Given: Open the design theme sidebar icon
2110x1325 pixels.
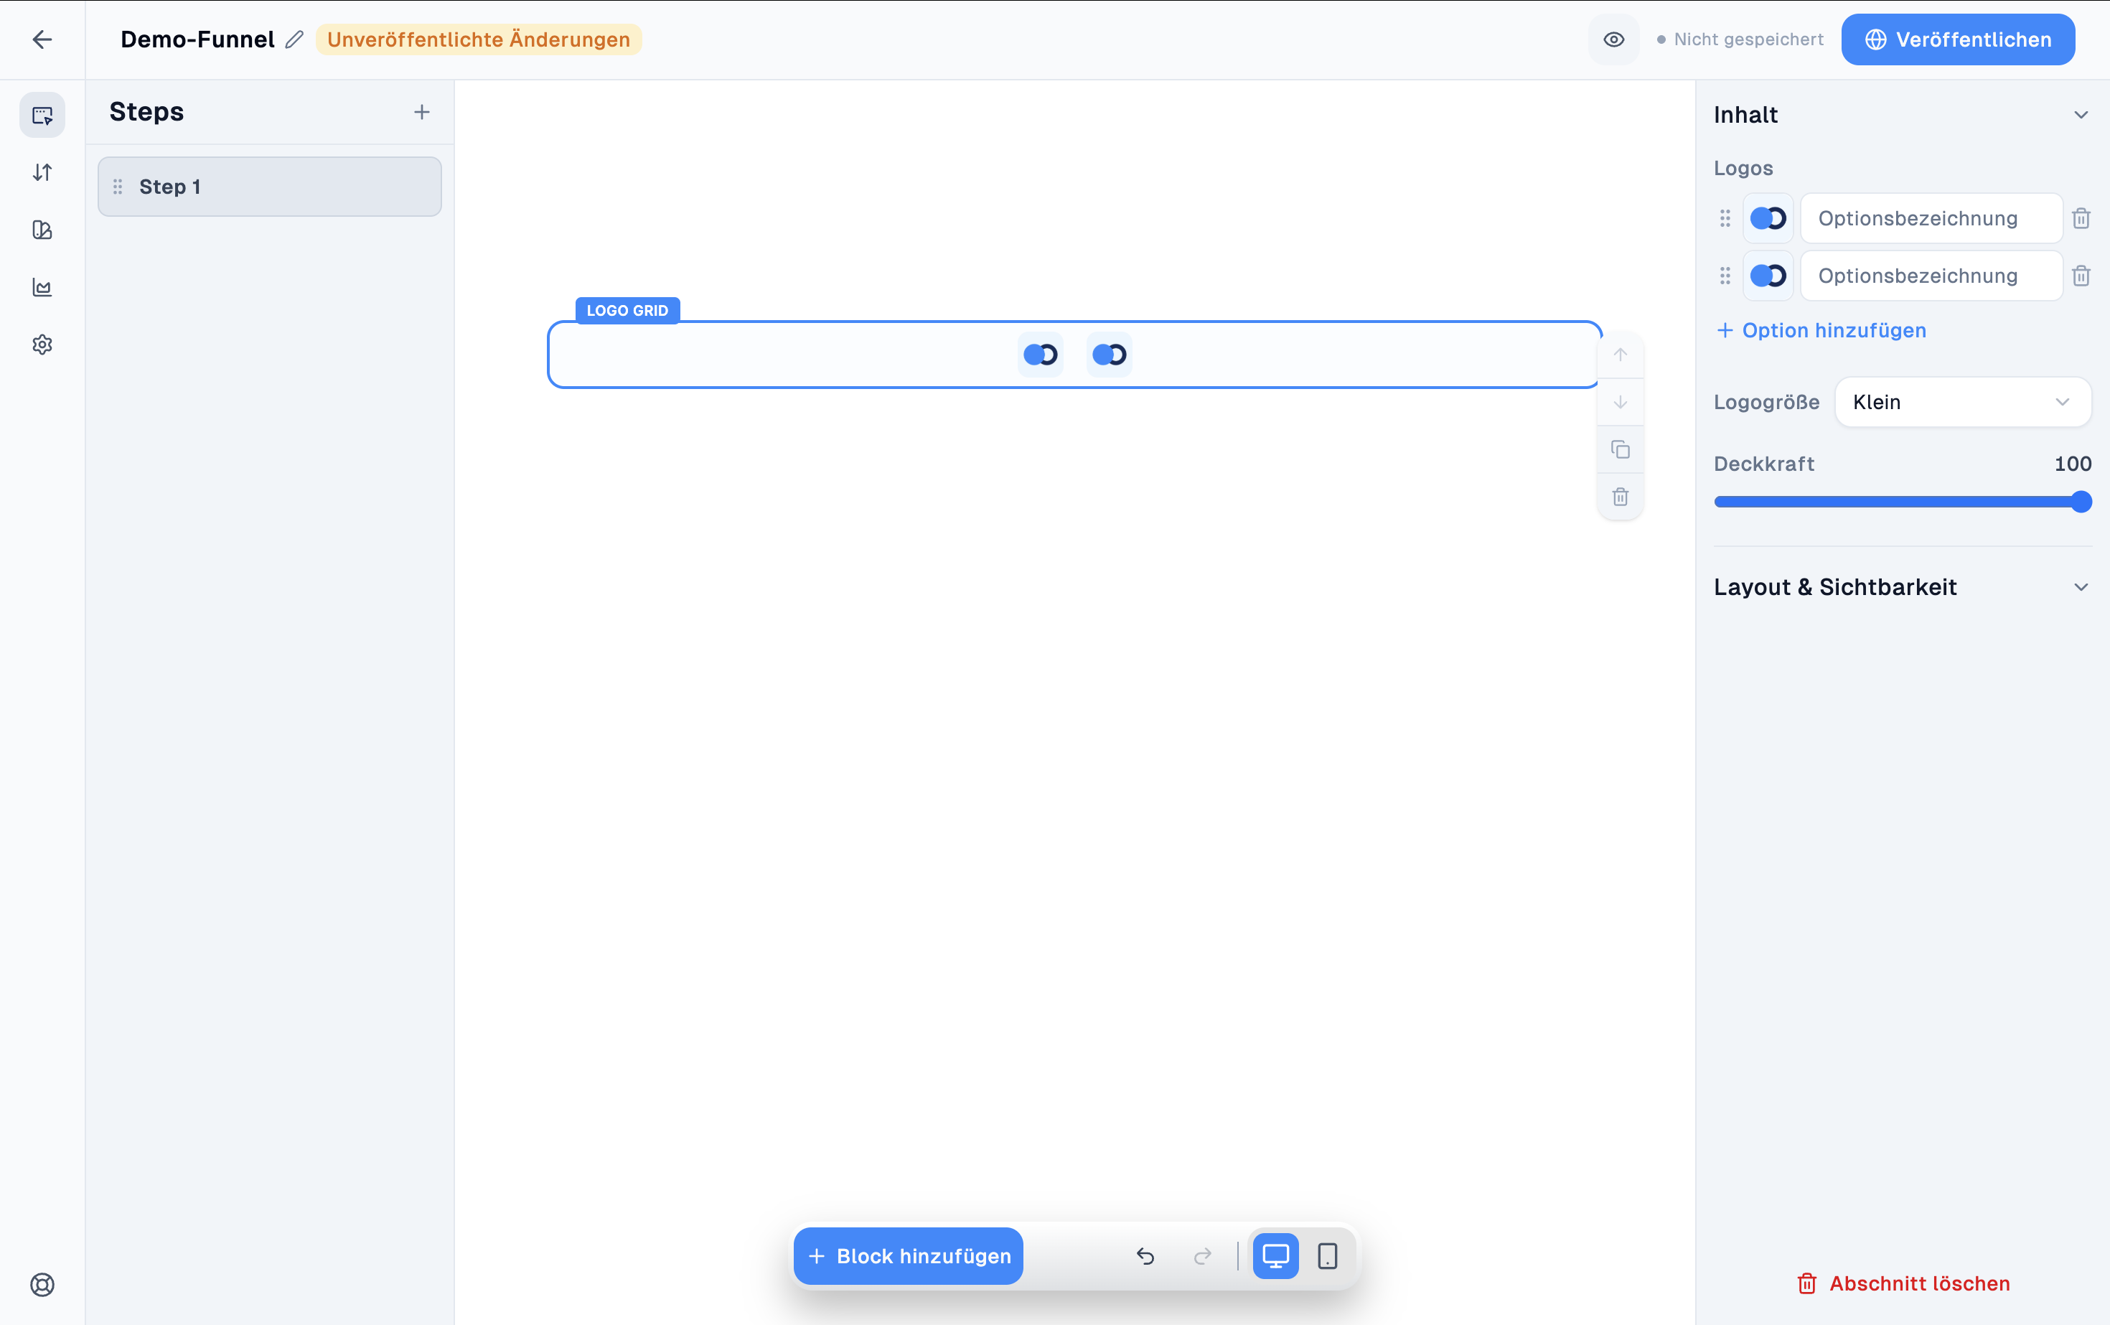Looking at the screenshot, I should [x=42, y=230].
